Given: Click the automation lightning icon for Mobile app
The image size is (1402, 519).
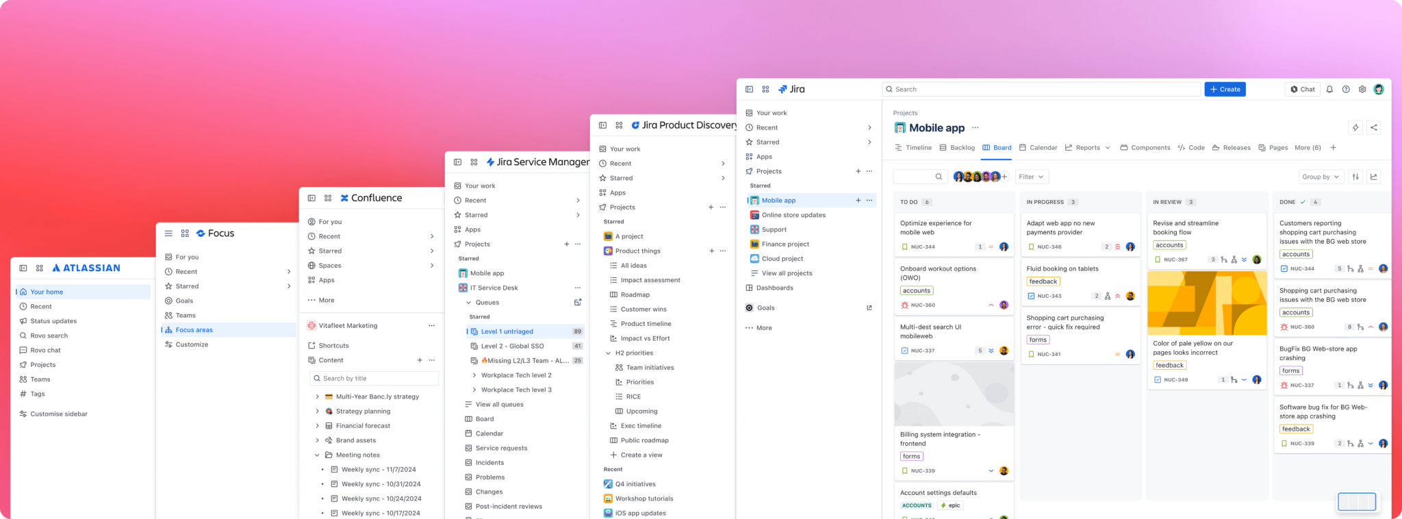Looking at the screenshot, I should [1355, 127].
